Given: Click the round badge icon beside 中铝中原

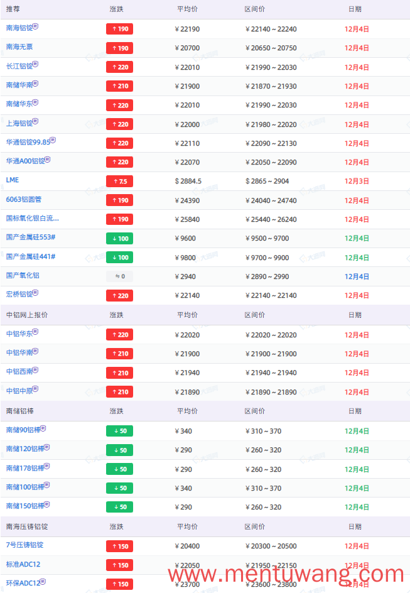Looking at the screenshot, I should [36, 388].
